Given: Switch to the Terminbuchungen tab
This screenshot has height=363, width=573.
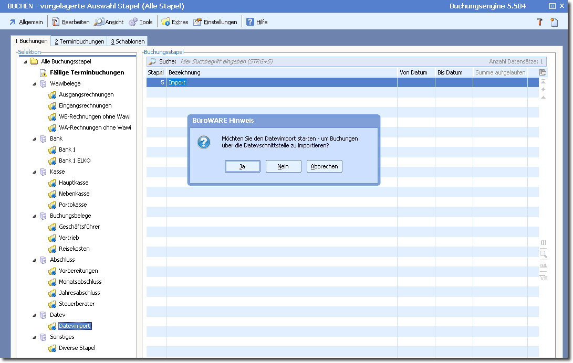Looking at the screenshot, I should [x=79, y=41].
